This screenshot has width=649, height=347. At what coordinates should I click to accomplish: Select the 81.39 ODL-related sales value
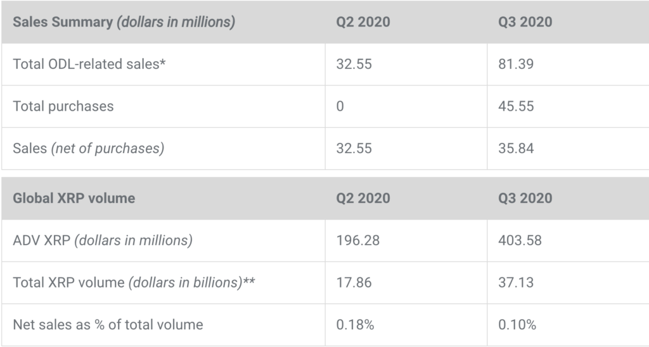click(516, 64)
